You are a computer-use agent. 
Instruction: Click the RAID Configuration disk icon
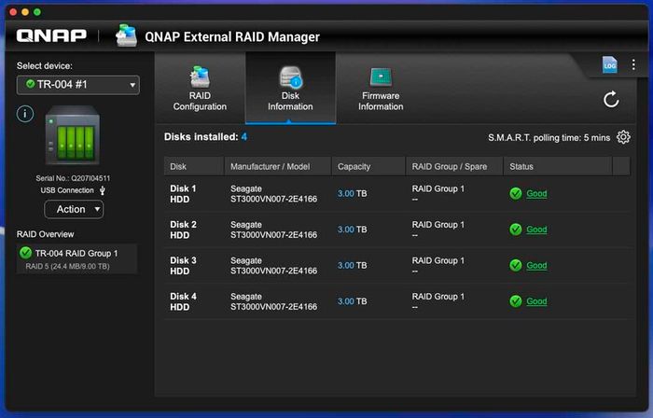200,77
